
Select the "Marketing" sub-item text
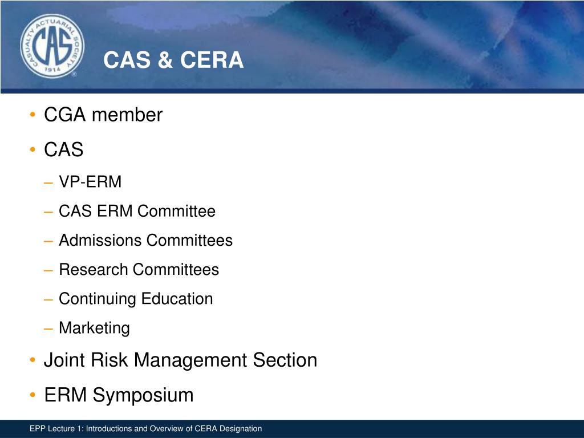pos(94,328)
